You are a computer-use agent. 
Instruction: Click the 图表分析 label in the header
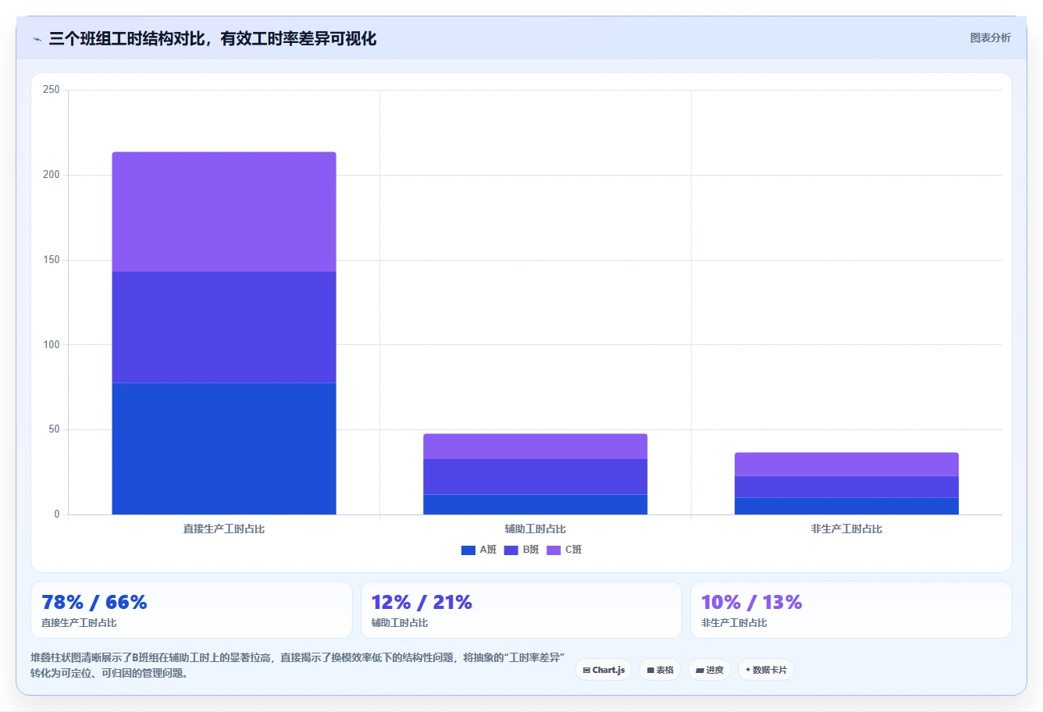(990, 37)
